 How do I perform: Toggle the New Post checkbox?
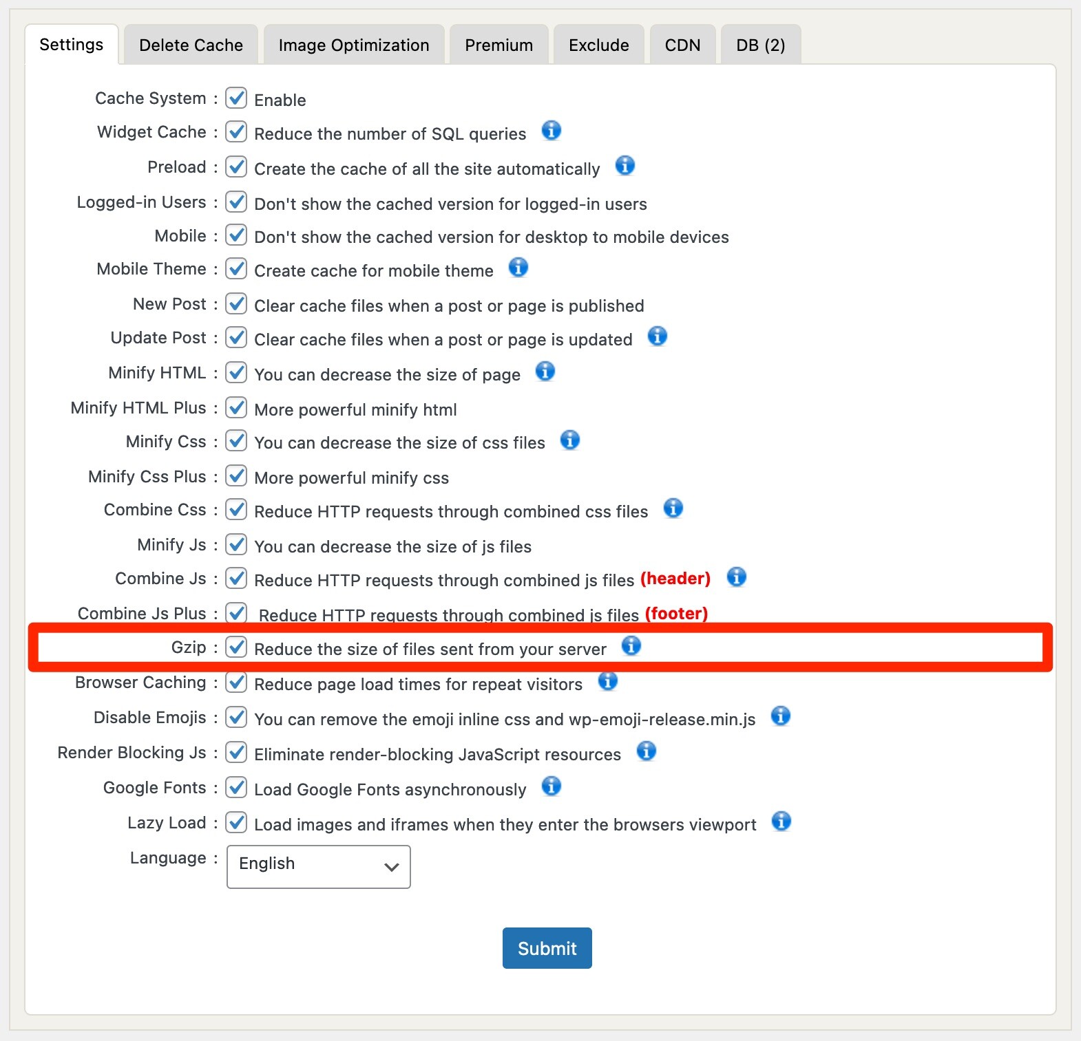click(x=236, y=303)
